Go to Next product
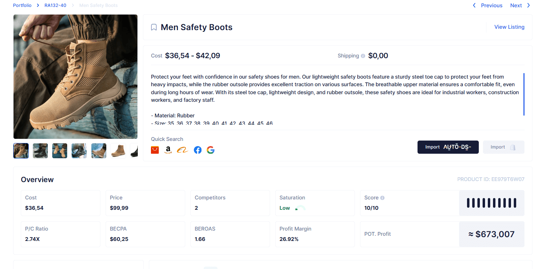This screenshot has height=269, width=538. pyautogui.click(x=520, y=6)
